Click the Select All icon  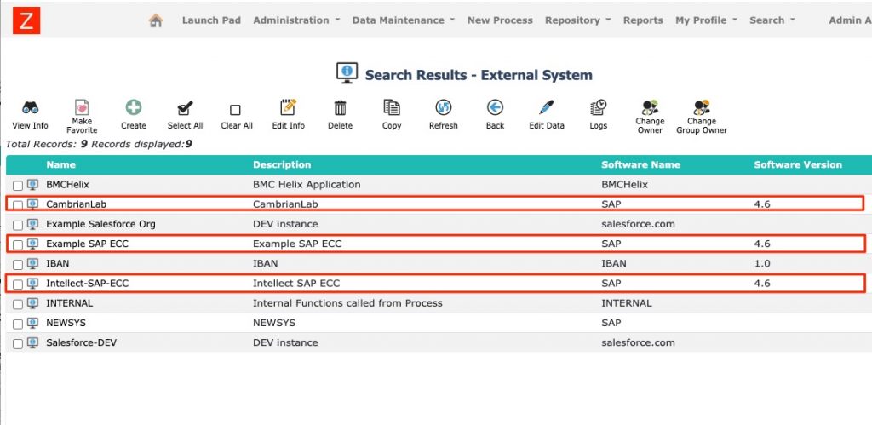coord(185,108)
